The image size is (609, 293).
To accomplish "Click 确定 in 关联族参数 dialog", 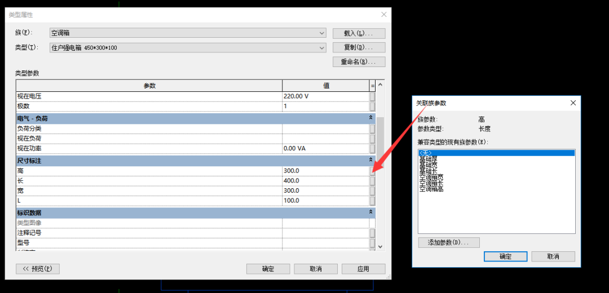I will click(x=506, y=256).
